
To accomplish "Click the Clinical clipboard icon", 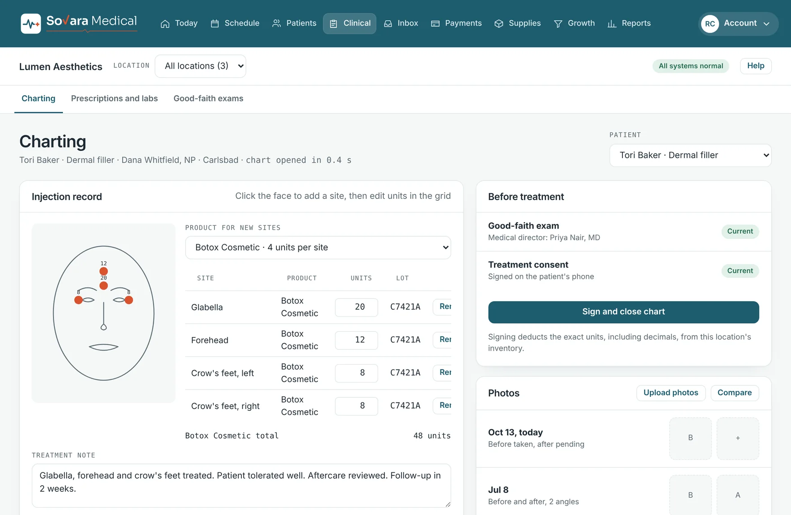I will (333, 24).
